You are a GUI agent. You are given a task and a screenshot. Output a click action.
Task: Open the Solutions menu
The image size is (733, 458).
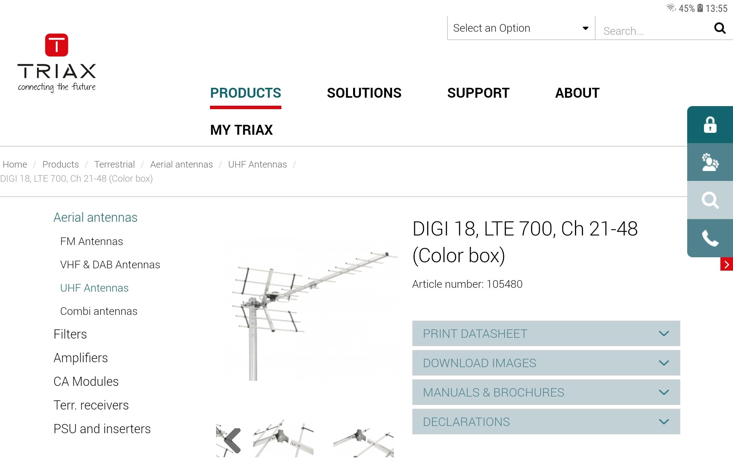click(364, 93)
